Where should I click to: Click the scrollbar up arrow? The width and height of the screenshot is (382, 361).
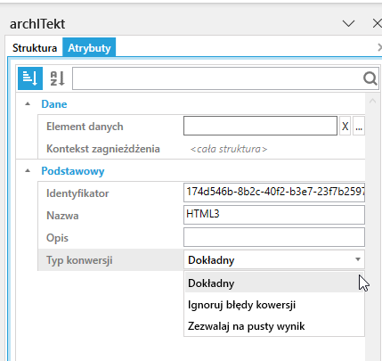coord(372,102)
